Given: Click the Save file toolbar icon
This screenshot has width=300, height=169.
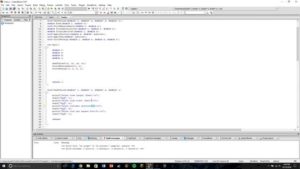Looking at the screenshot, I should coord(10,9).
